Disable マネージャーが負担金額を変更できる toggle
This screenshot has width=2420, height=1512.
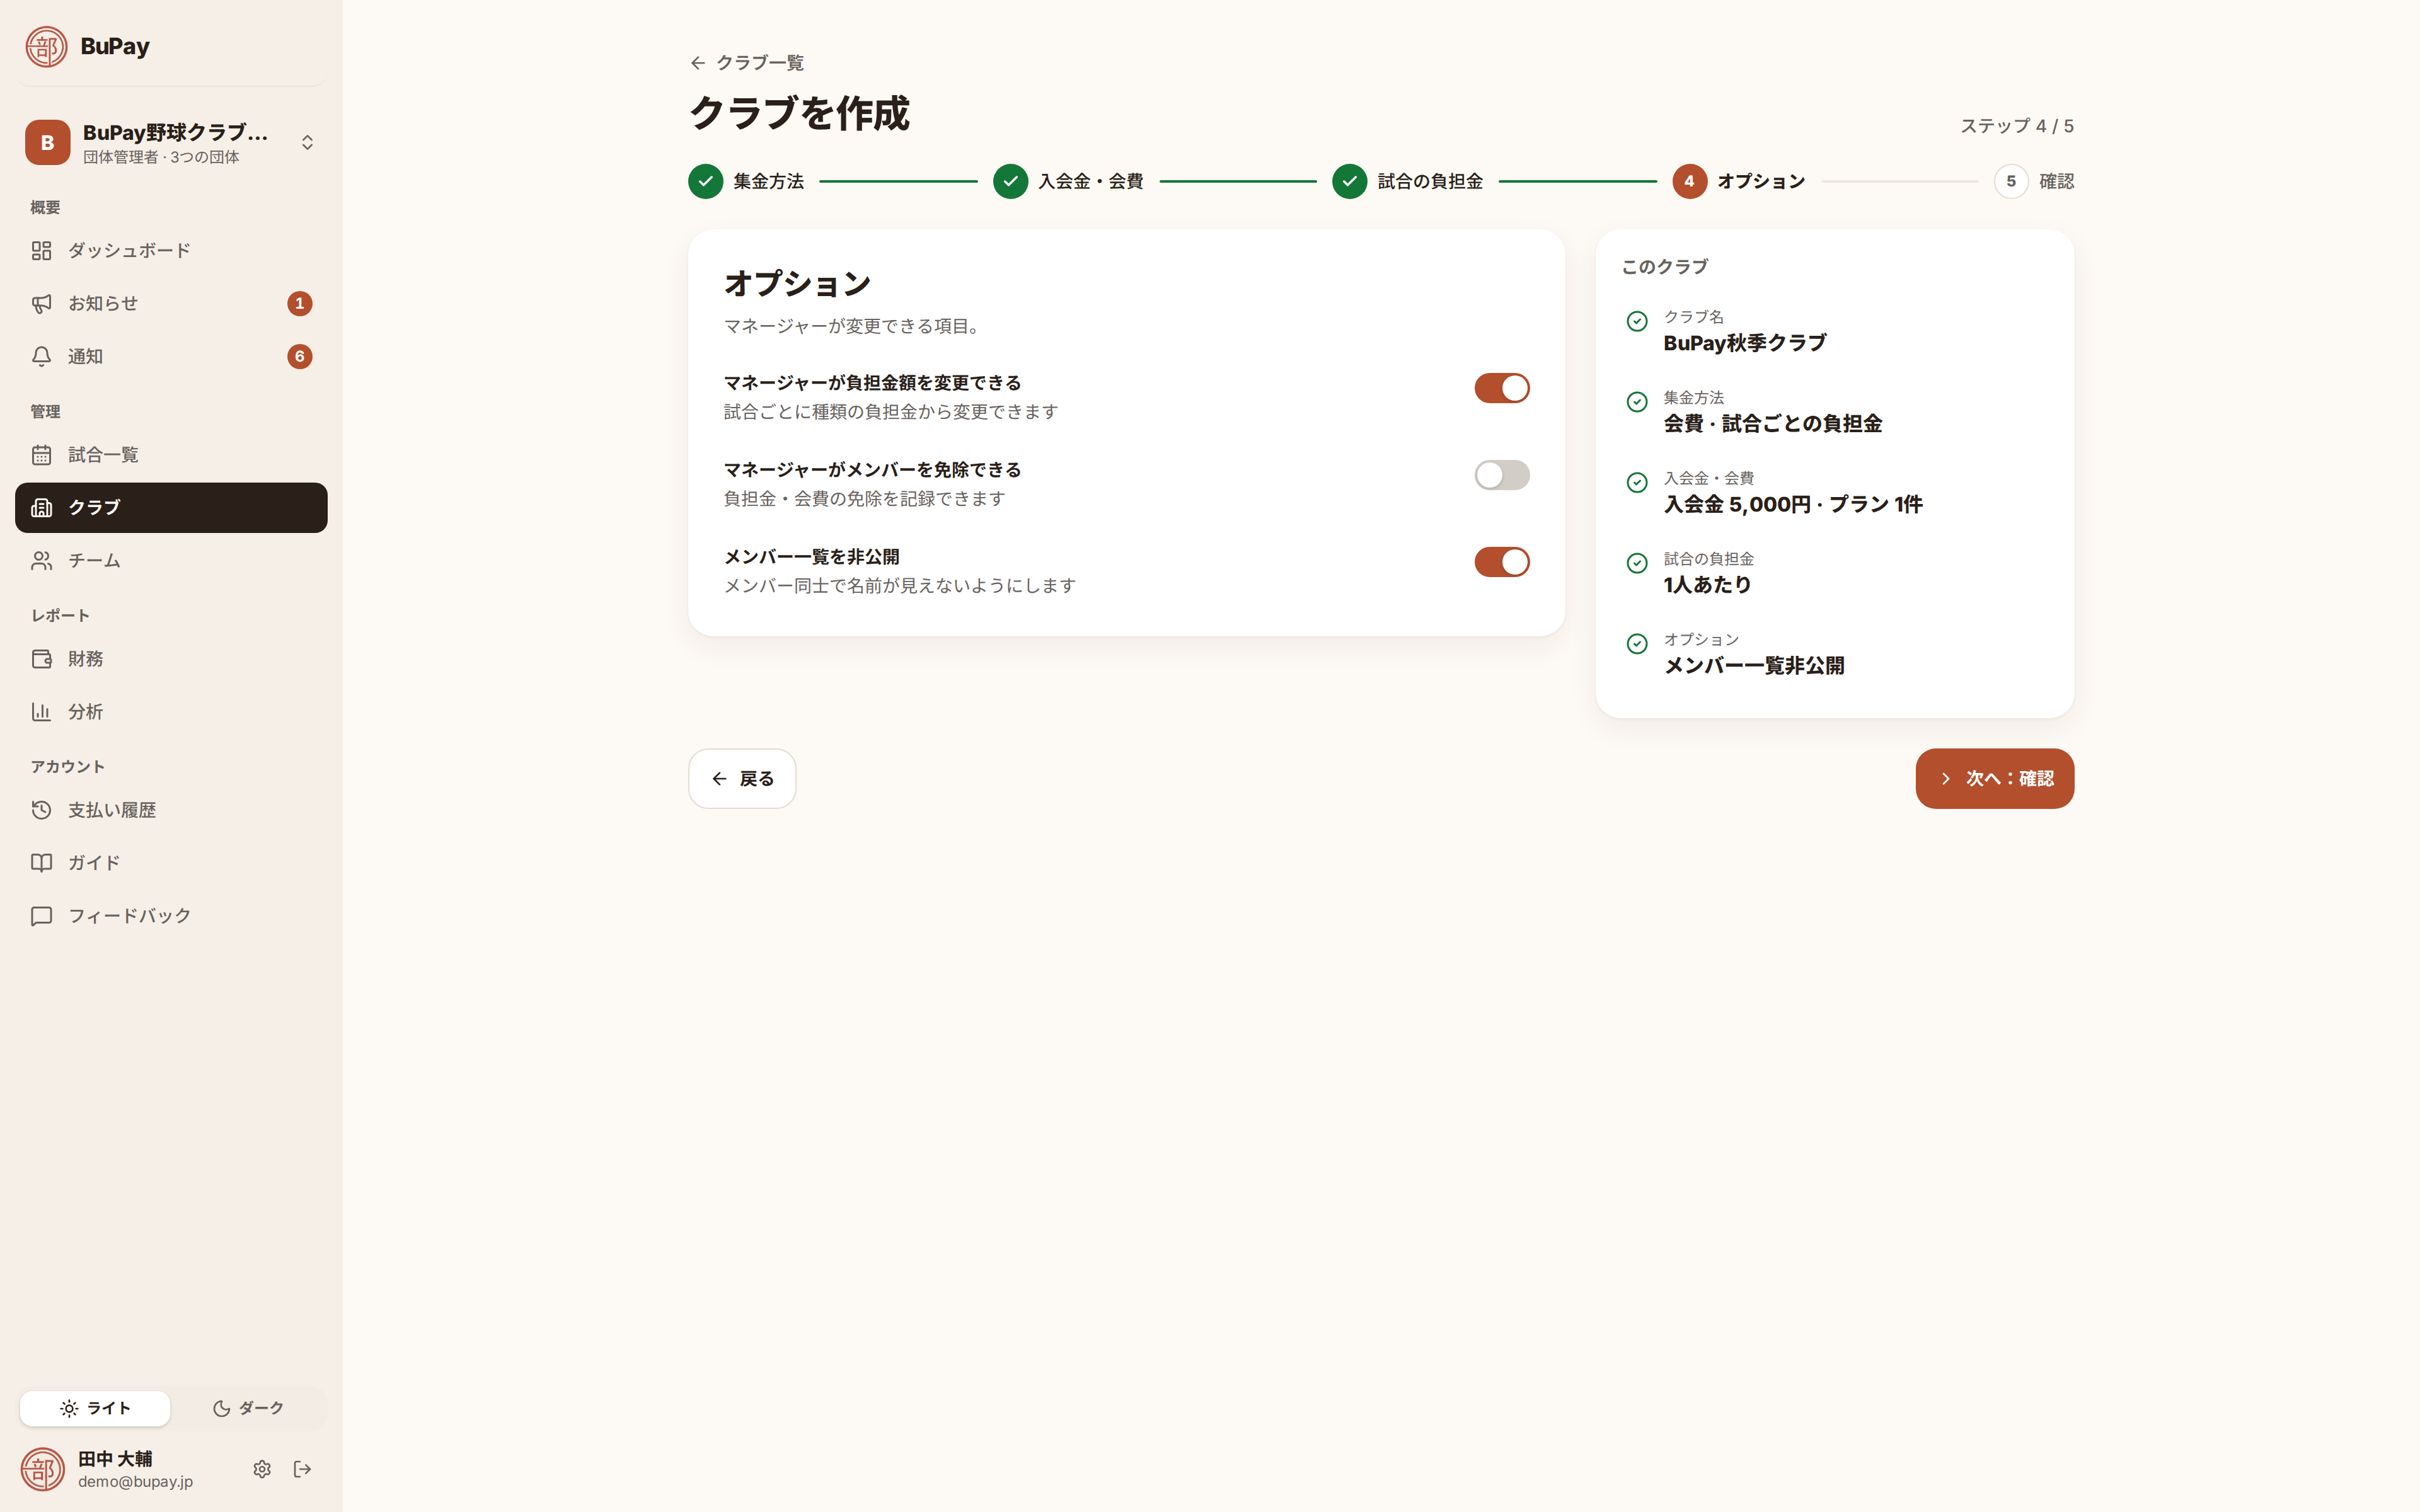coord(1502,388)
